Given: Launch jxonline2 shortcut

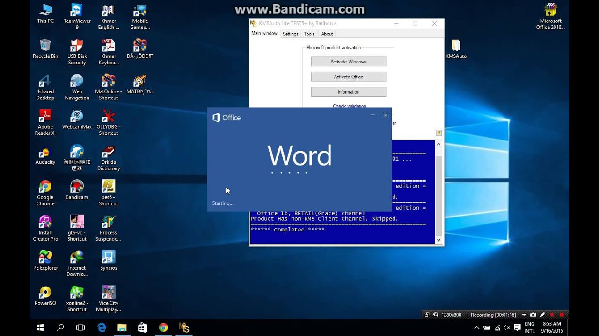Looking at the screenshot, I should coord(77,299).
